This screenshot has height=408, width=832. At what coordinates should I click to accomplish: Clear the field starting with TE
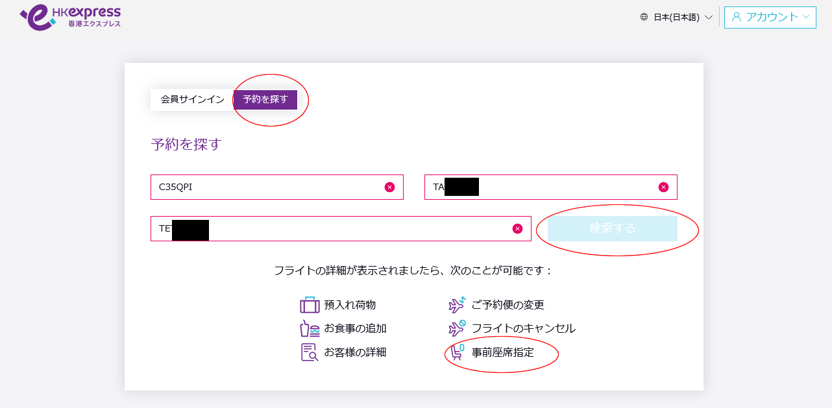point(517,228)
